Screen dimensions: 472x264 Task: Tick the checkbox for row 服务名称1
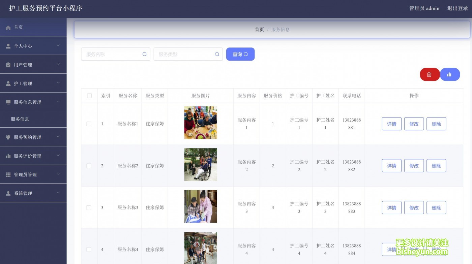point(89,124)
